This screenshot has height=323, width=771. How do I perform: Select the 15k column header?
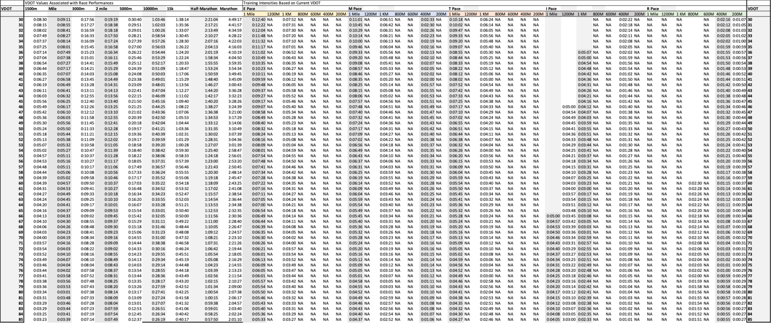point(170,9)
